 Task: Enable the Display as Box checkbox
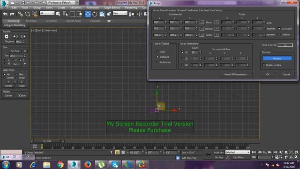[x=263, y=65]
